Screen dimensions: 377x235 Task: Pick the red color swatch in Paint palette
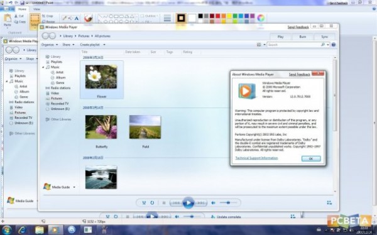tap(217, 16)
